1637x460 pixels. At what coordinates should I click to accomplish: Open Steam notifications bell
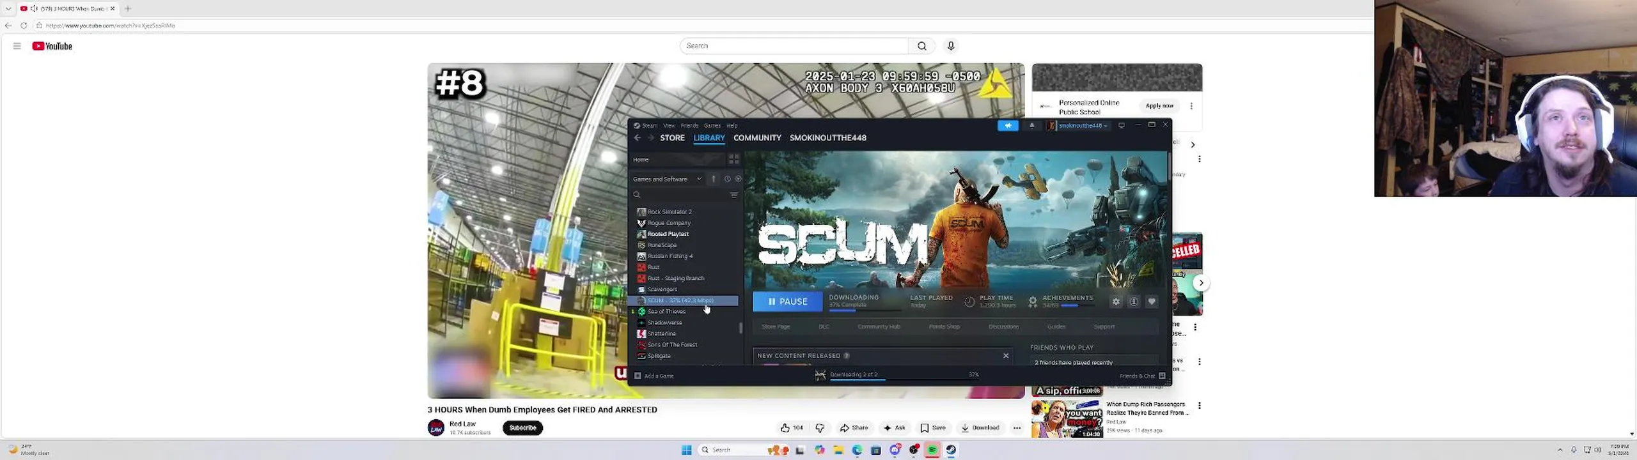coord(1031,125)
